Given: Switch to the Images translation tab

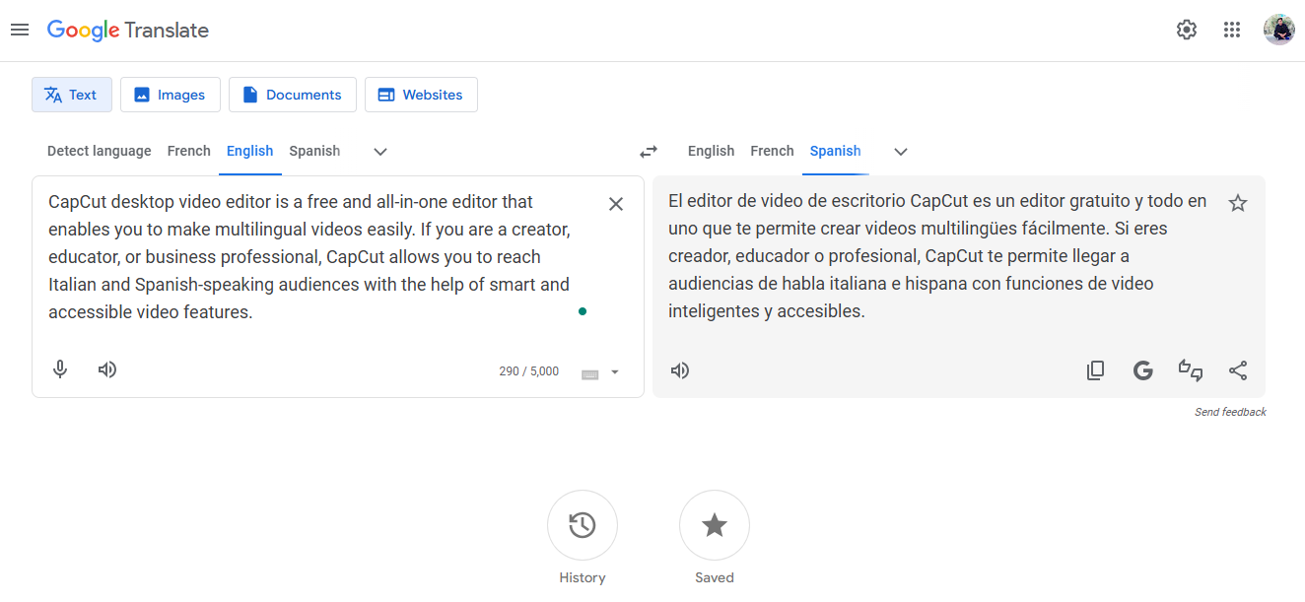Looking at the screenshot, I should [x=170, y=94].
